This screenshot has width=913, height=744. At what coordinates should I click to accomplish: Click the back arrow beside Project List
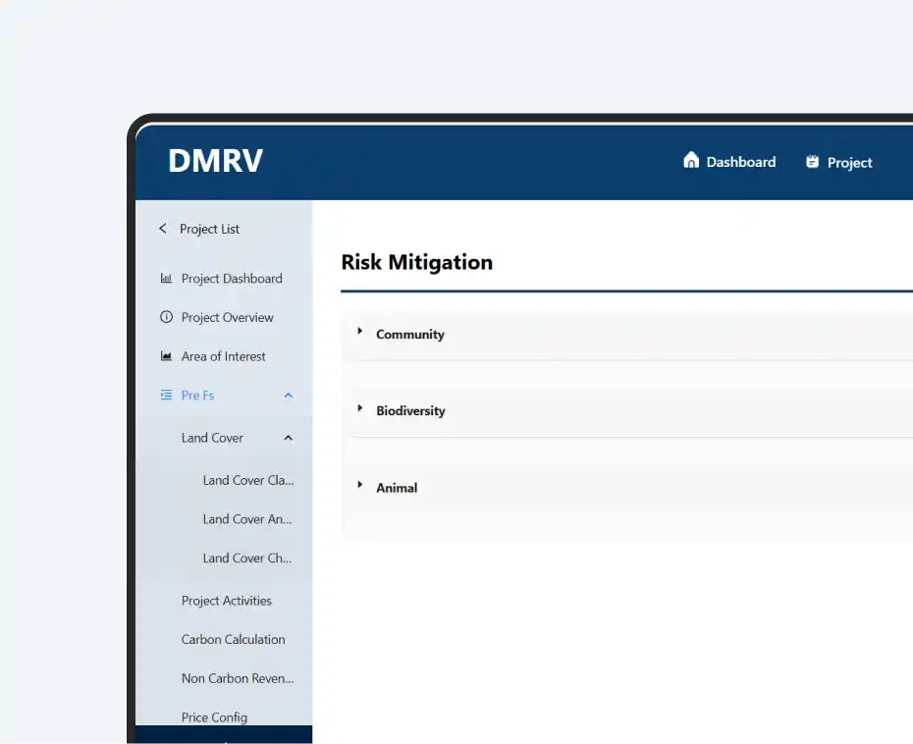pyautogui.click(x=162, y=229)
